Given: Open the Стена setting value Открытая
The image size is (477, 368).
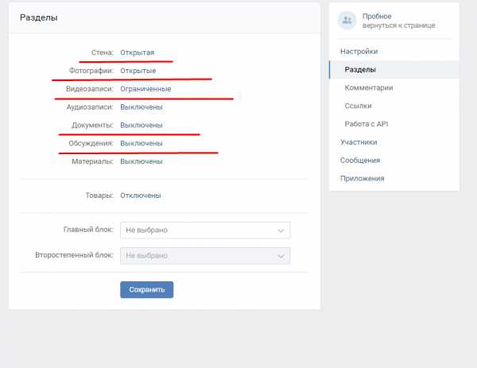Looking at the screenshot, I should (x=138, y=52).
